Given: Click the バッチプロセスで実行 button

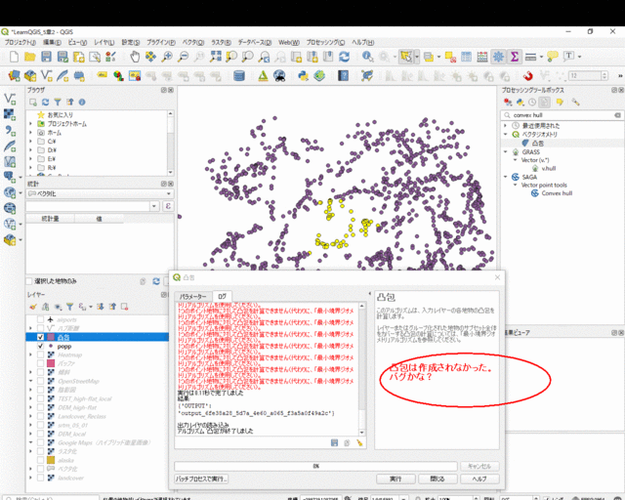Looking at the screenshot, I should (x=201, y=479).
